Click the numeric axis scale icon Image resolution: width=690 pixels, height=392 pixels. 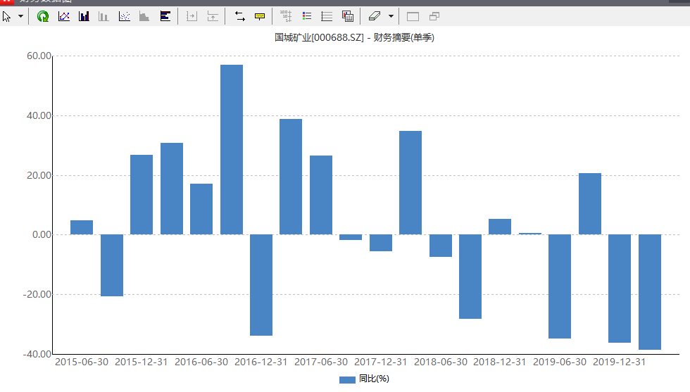pos(286,17)
